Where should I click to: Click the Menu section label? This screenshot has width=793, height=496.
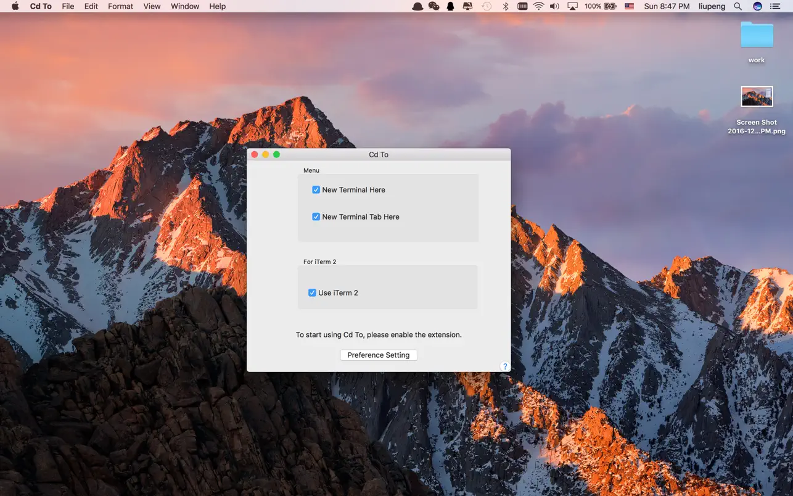(x=311, y=170)
